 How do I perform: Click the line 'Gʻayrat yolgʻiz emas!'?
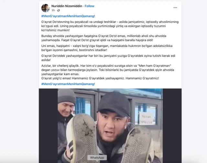(100, 78)
